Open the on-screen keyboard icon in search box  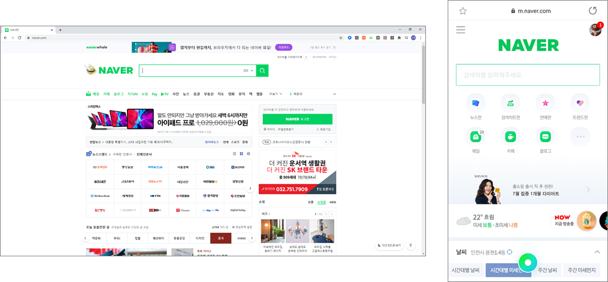pos(246,71)
